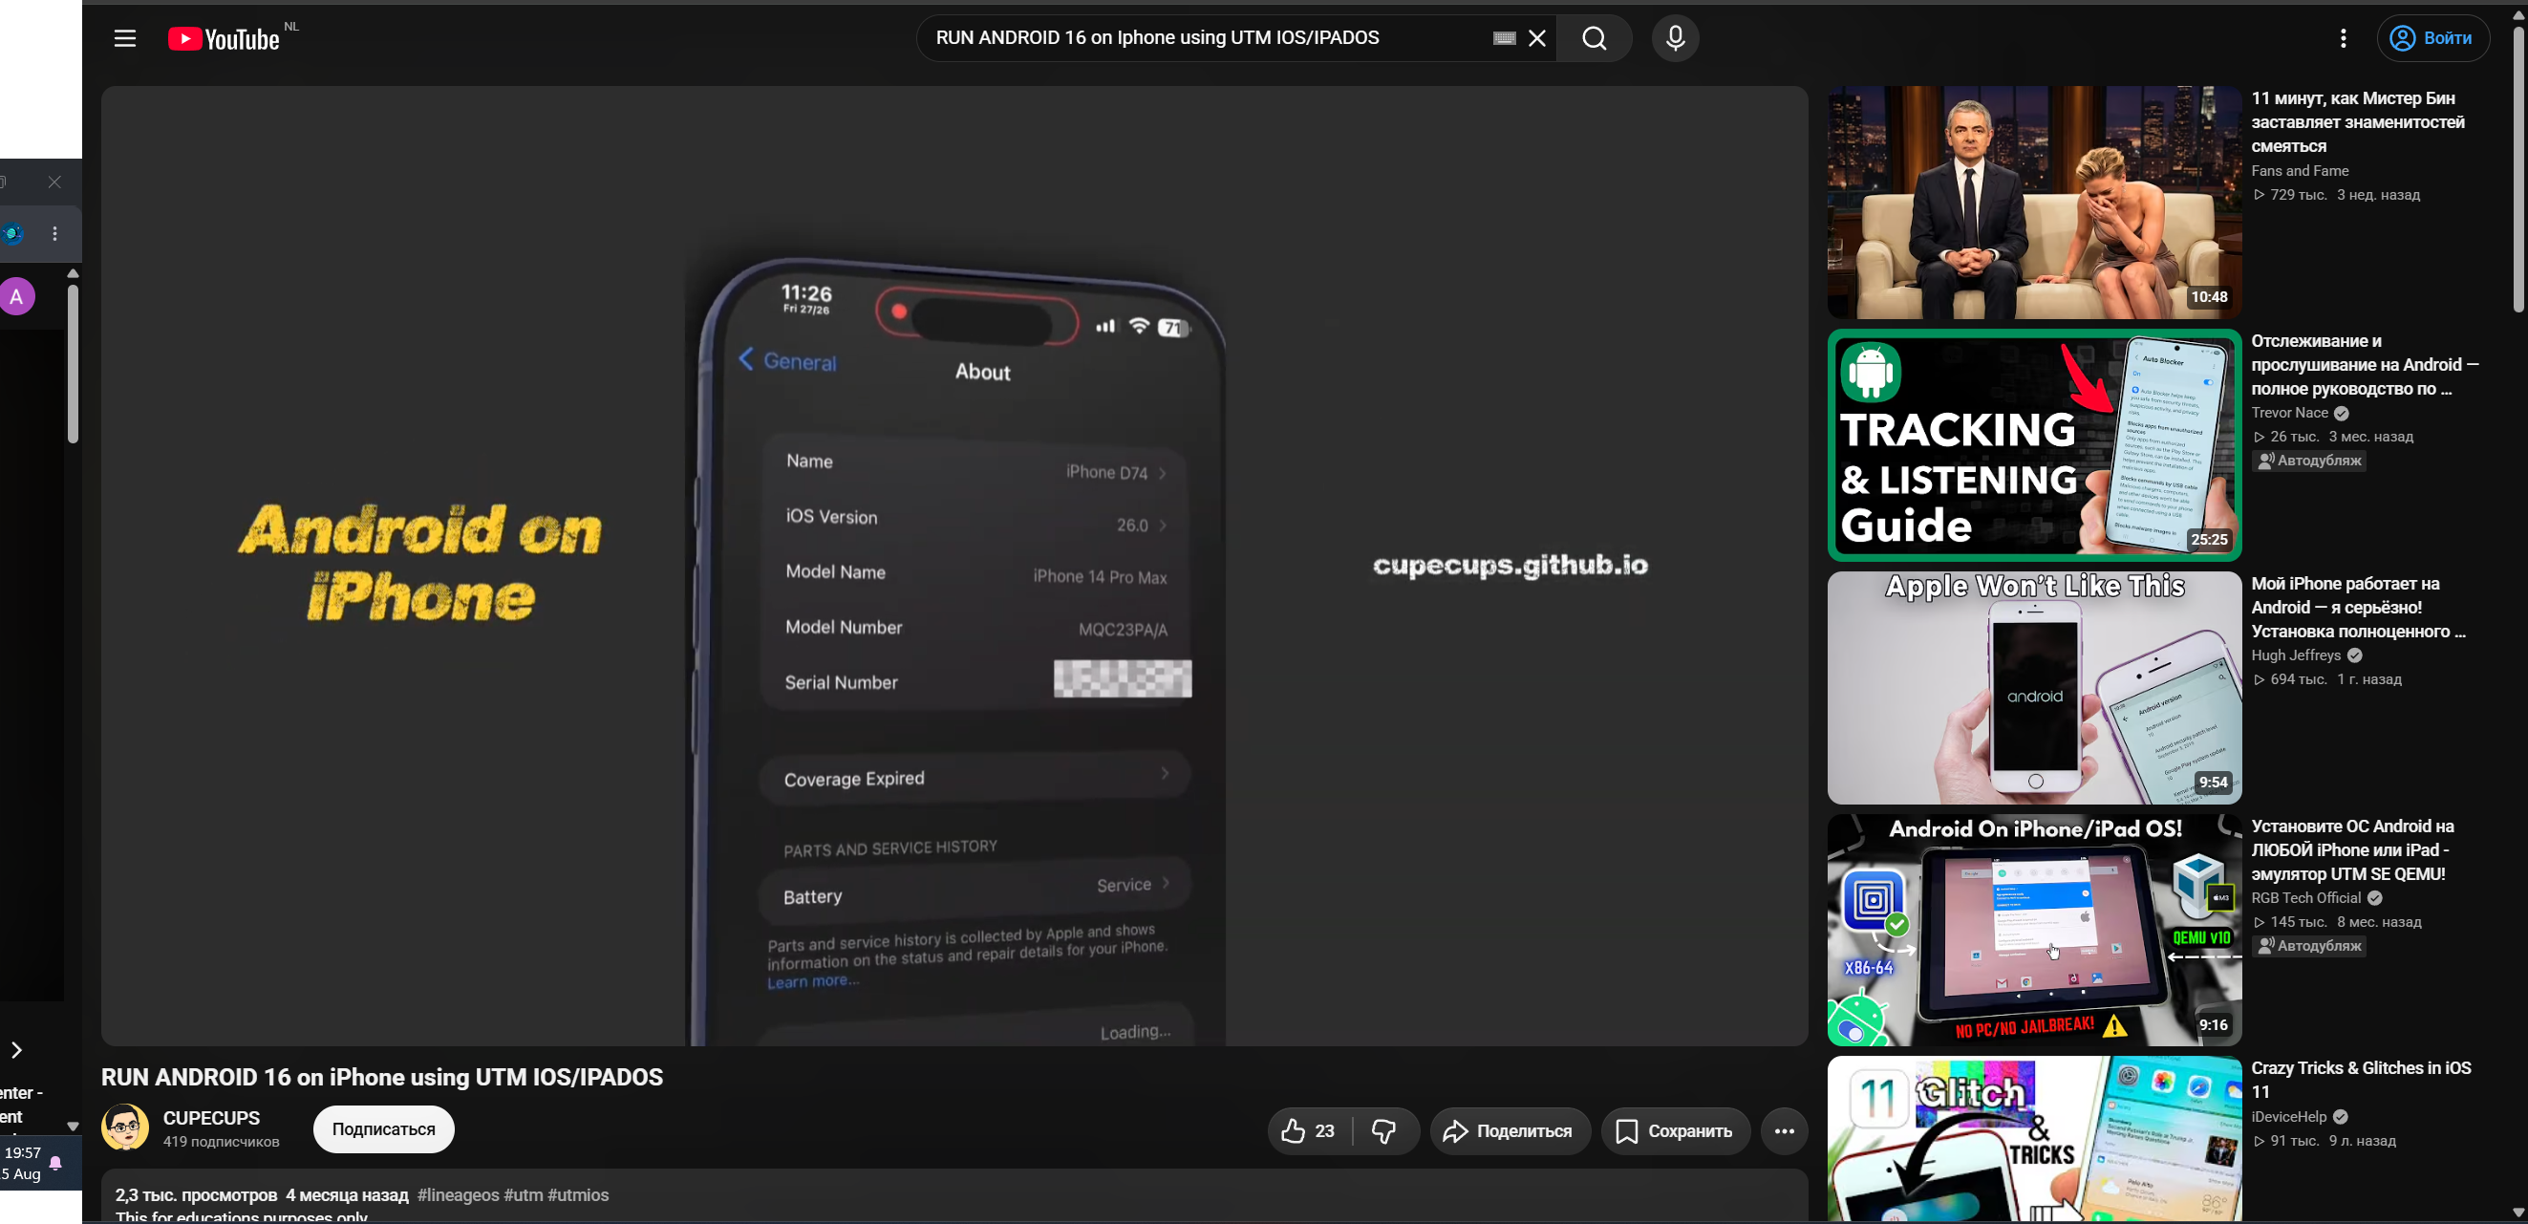The width and height of the screenshot is (2528, 1224).
Task: Start voice search with the microphone
Action: pos(1675,38)
